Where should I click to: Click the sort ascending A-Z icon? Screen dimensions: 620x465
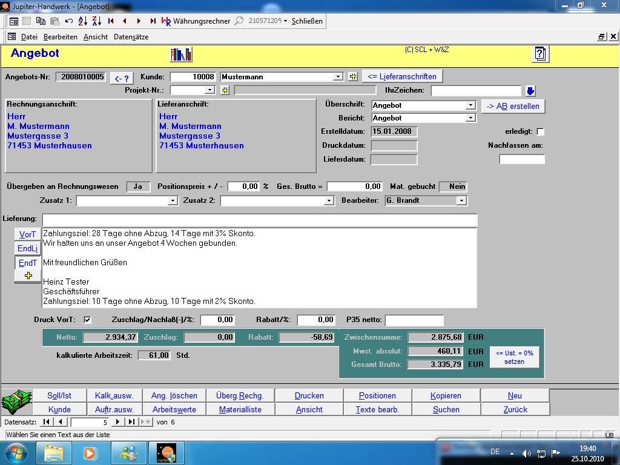(x=82, y=21)
